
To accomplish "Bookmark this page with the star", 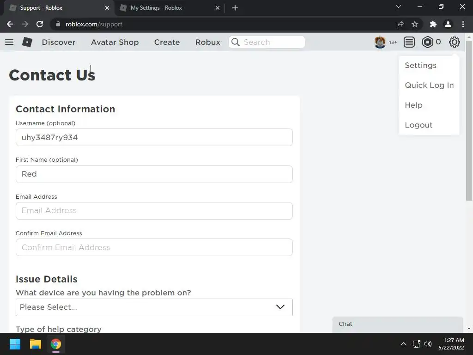I will click(x=415, y=24).
